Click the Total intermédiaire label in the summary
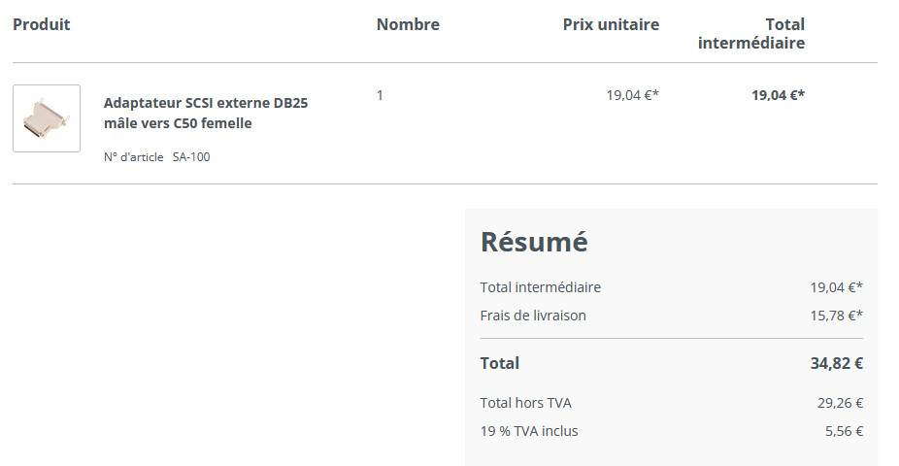 (x=540, y=287)
